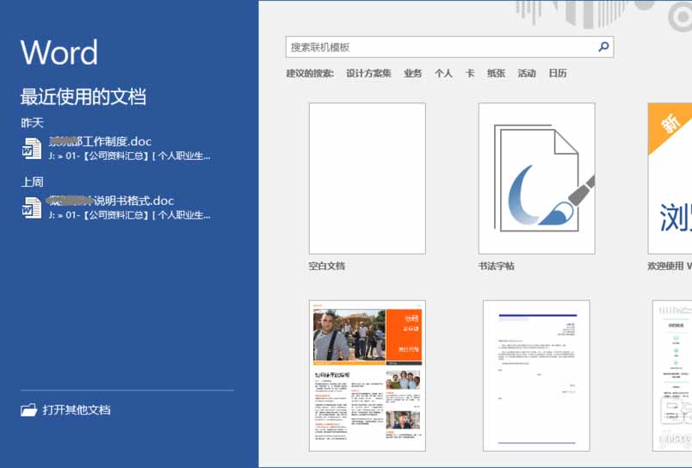This screenshot has width=692, height=468.
Task: Click the search magnifier icon
Action: coord(603,46)
